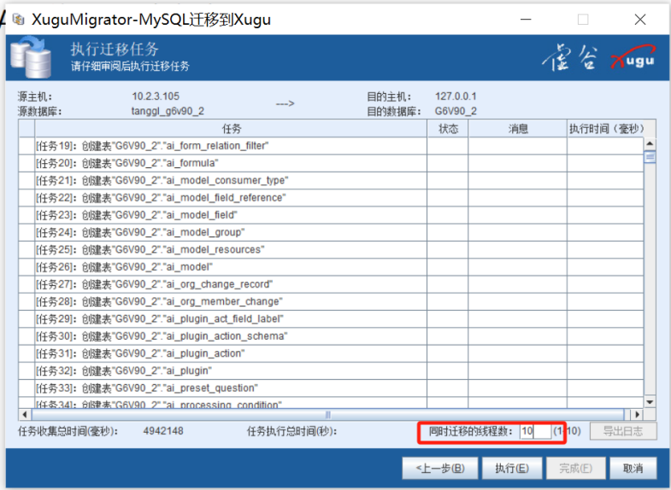This screenshot has height=490, width=671.
Task: Select task 19 row ai_form_relation_filter
Action: pyautogui.click(x=331, y=146)
